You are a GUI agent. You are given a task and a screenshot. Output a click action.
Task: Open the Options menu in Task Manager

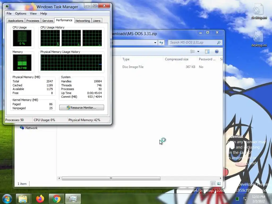21,14
